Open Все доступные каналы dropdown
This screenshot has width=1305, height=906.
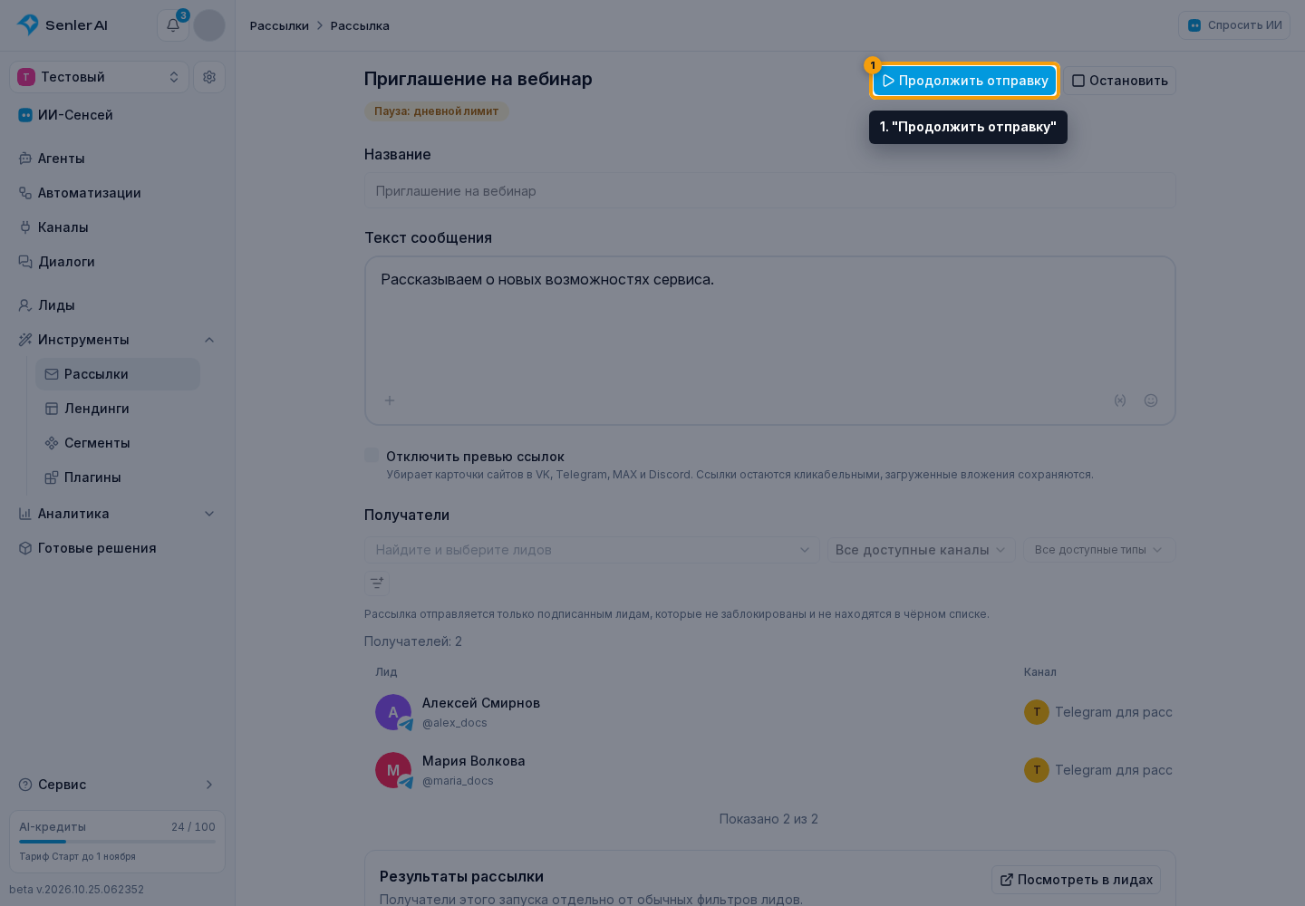[x=921, y=550]
